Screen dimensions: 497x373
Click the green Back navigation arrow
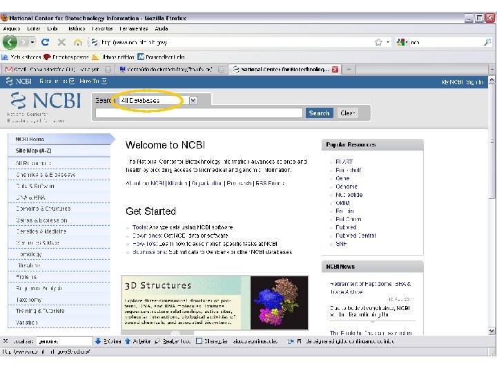[10, 42]
